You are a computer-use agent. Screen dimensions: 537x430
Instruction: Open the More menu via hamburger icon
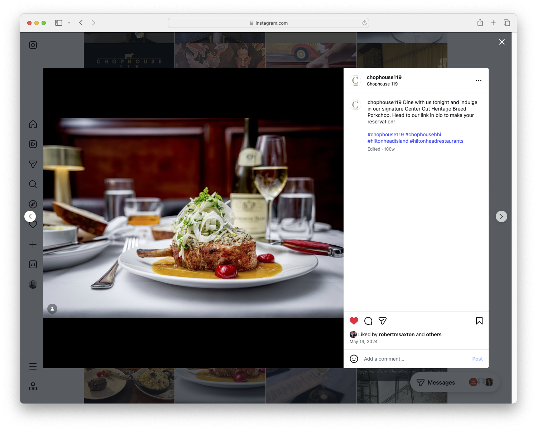tap(33, 366)
